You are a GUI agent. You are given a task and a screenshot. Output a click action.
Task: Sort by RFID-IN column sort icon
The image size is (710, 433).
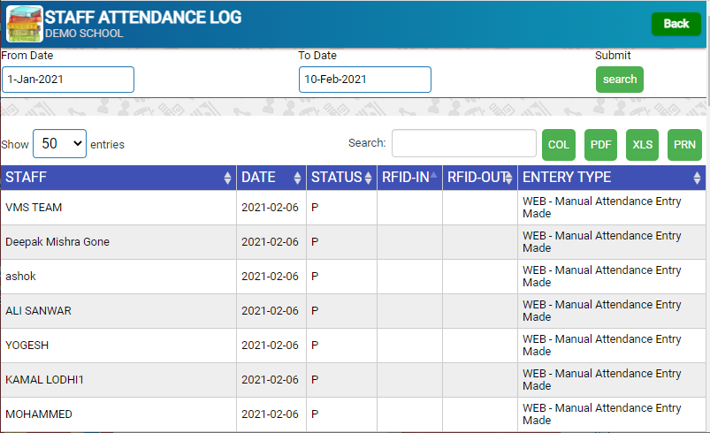point(433,177)
